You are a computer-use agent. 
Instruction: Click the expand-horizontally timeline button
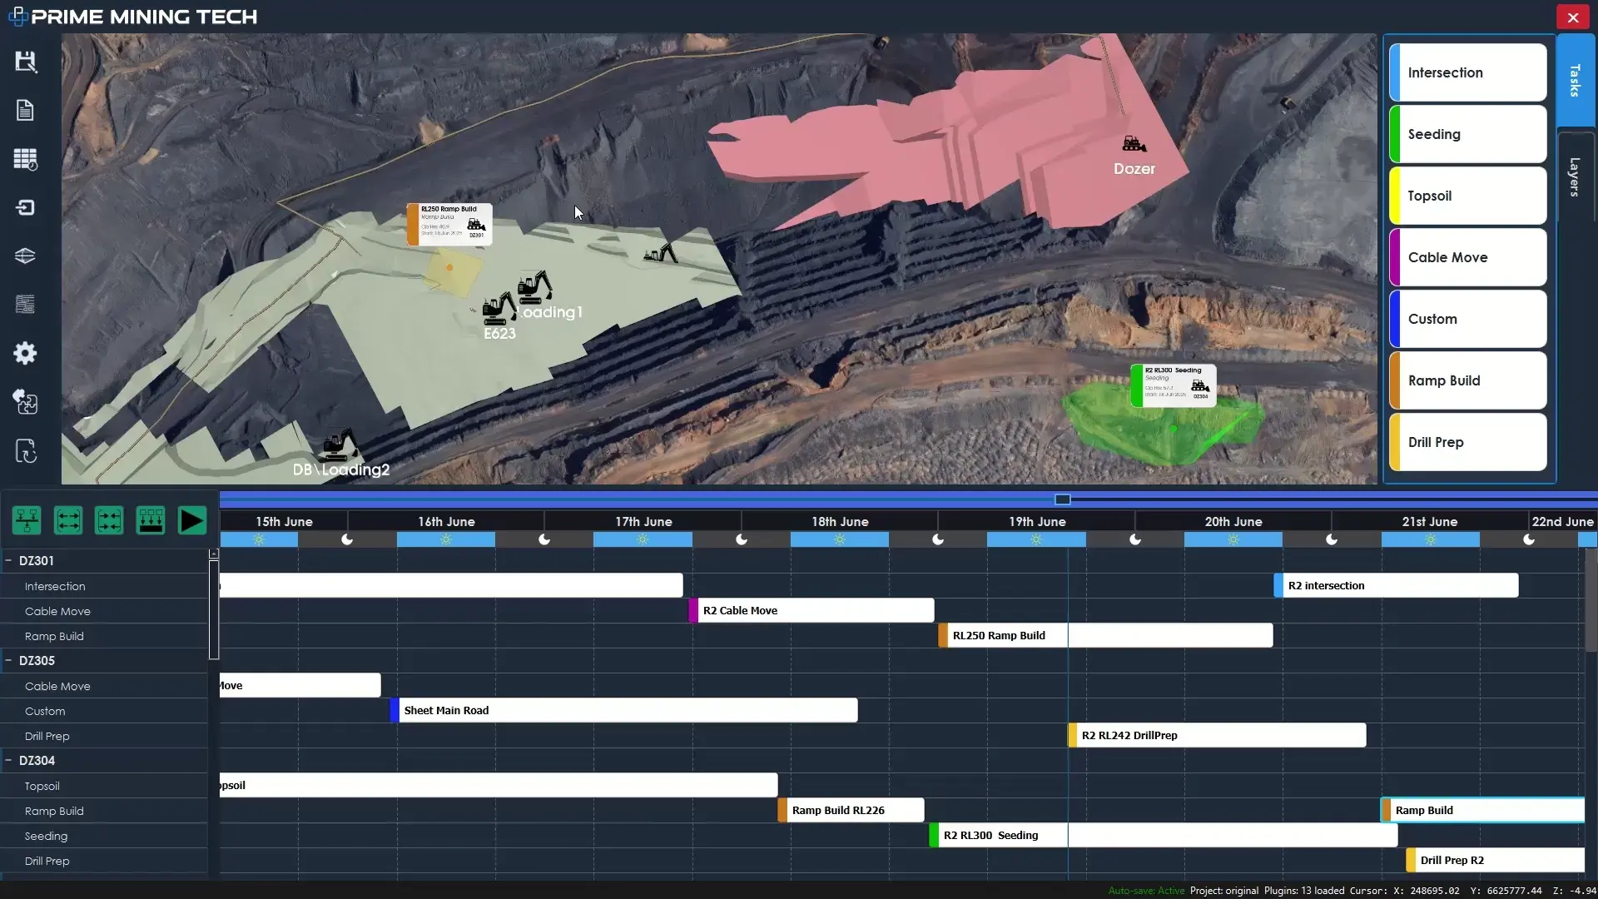pos(68,521)
